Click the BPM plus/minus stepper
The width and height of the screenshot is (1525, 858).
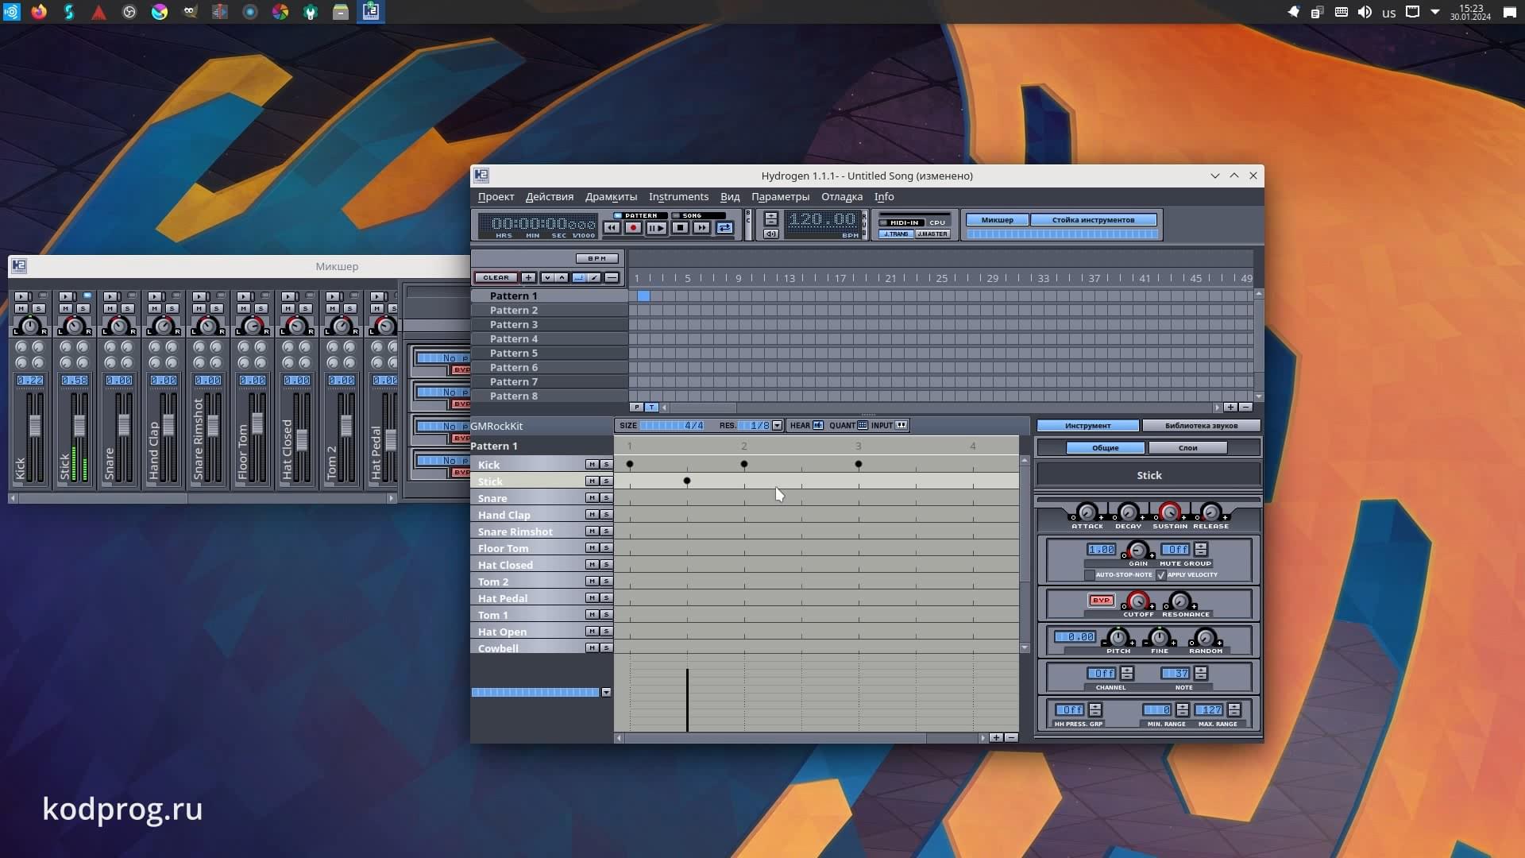pyautogui.click(x=770, y=218)
